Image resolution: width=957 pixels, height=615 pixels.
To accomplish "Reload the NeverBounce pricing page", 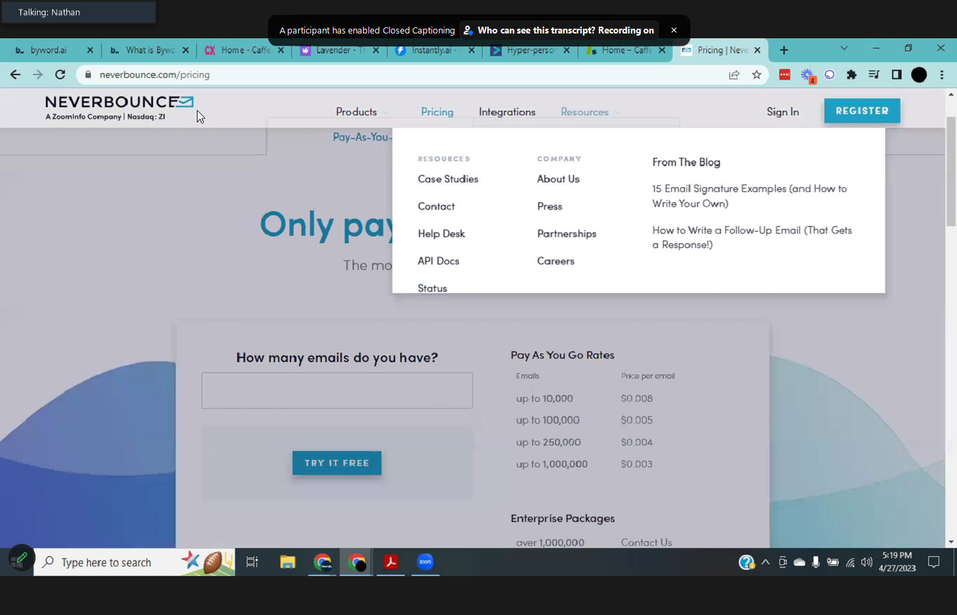I will click(x=60, y=74).
